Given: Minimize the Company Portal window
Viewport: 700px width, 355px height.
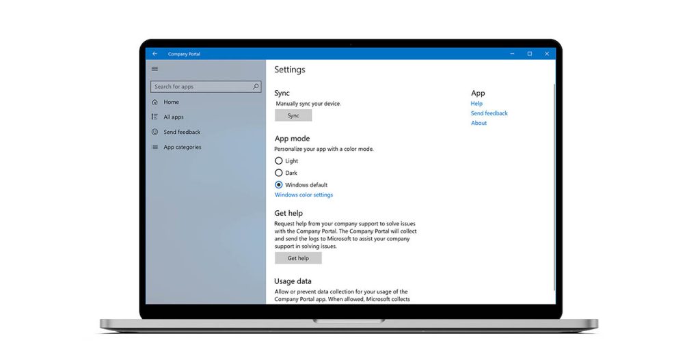Looking at the screenshot, I should tap(512, 54).
